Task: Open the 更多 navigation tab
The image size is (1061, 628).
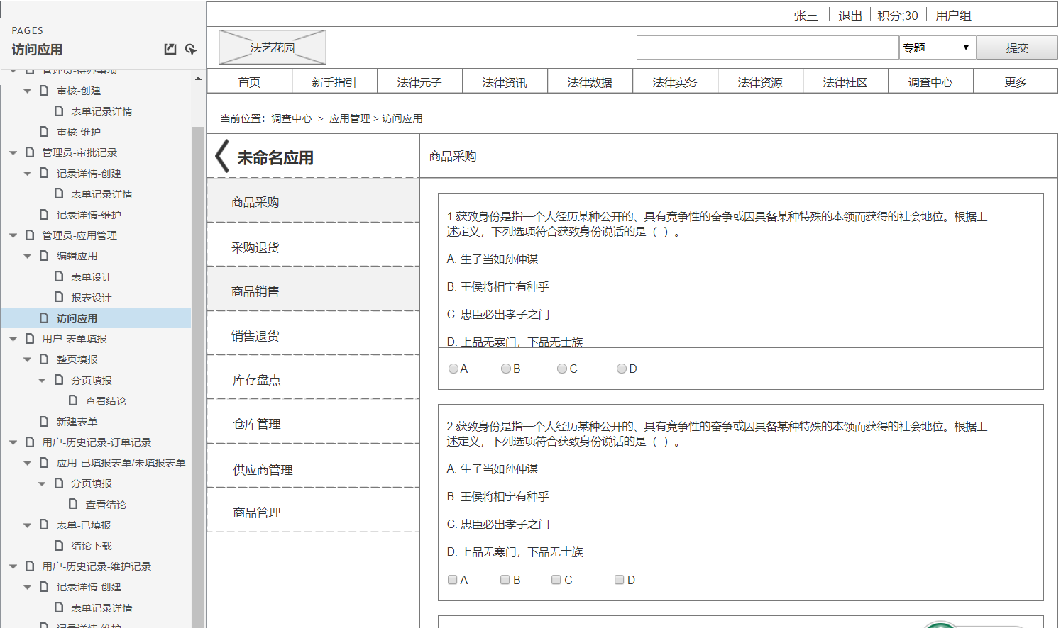Action: click(1016, 82)
